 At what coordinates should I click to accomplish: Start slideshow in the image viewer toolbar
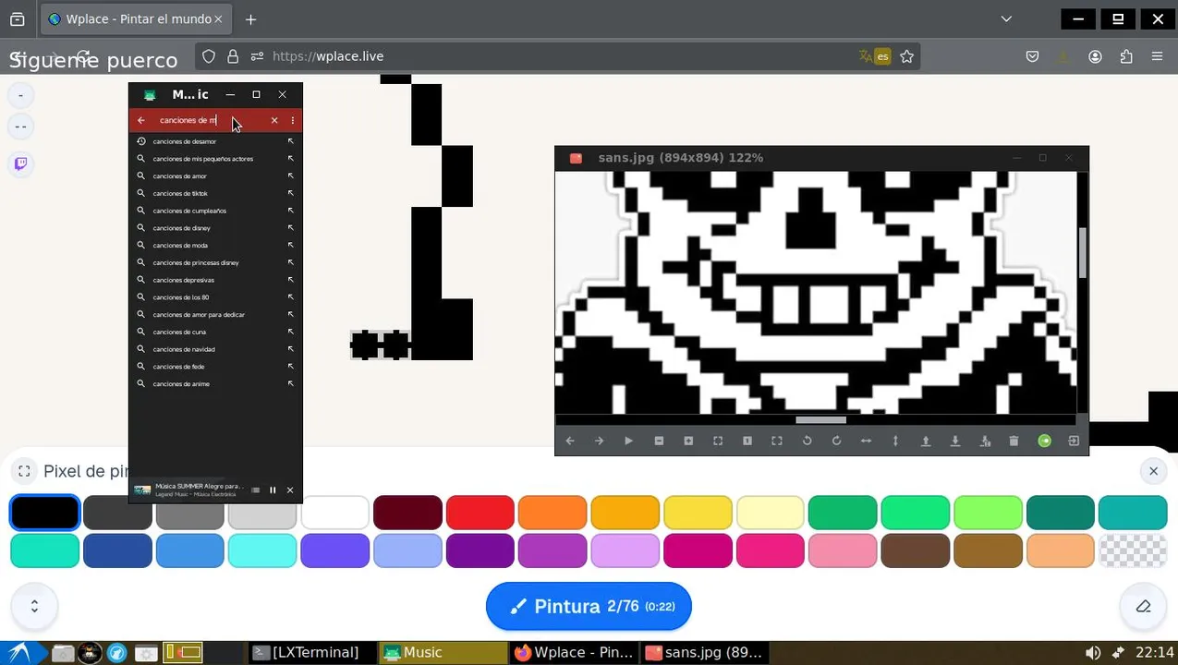coord(629,441)
